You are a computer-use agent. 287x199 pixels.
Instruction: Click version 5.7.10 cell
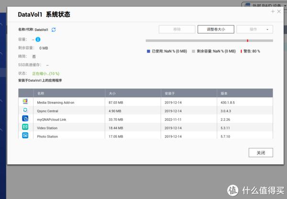[225, 136]
